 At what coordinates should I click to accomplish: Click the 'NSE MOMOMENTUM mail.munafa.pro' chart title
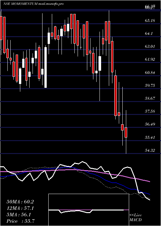point(33,4)
